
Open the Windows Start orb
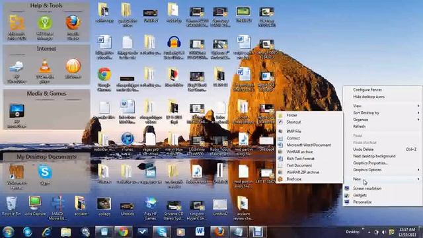tap(8, 232)
